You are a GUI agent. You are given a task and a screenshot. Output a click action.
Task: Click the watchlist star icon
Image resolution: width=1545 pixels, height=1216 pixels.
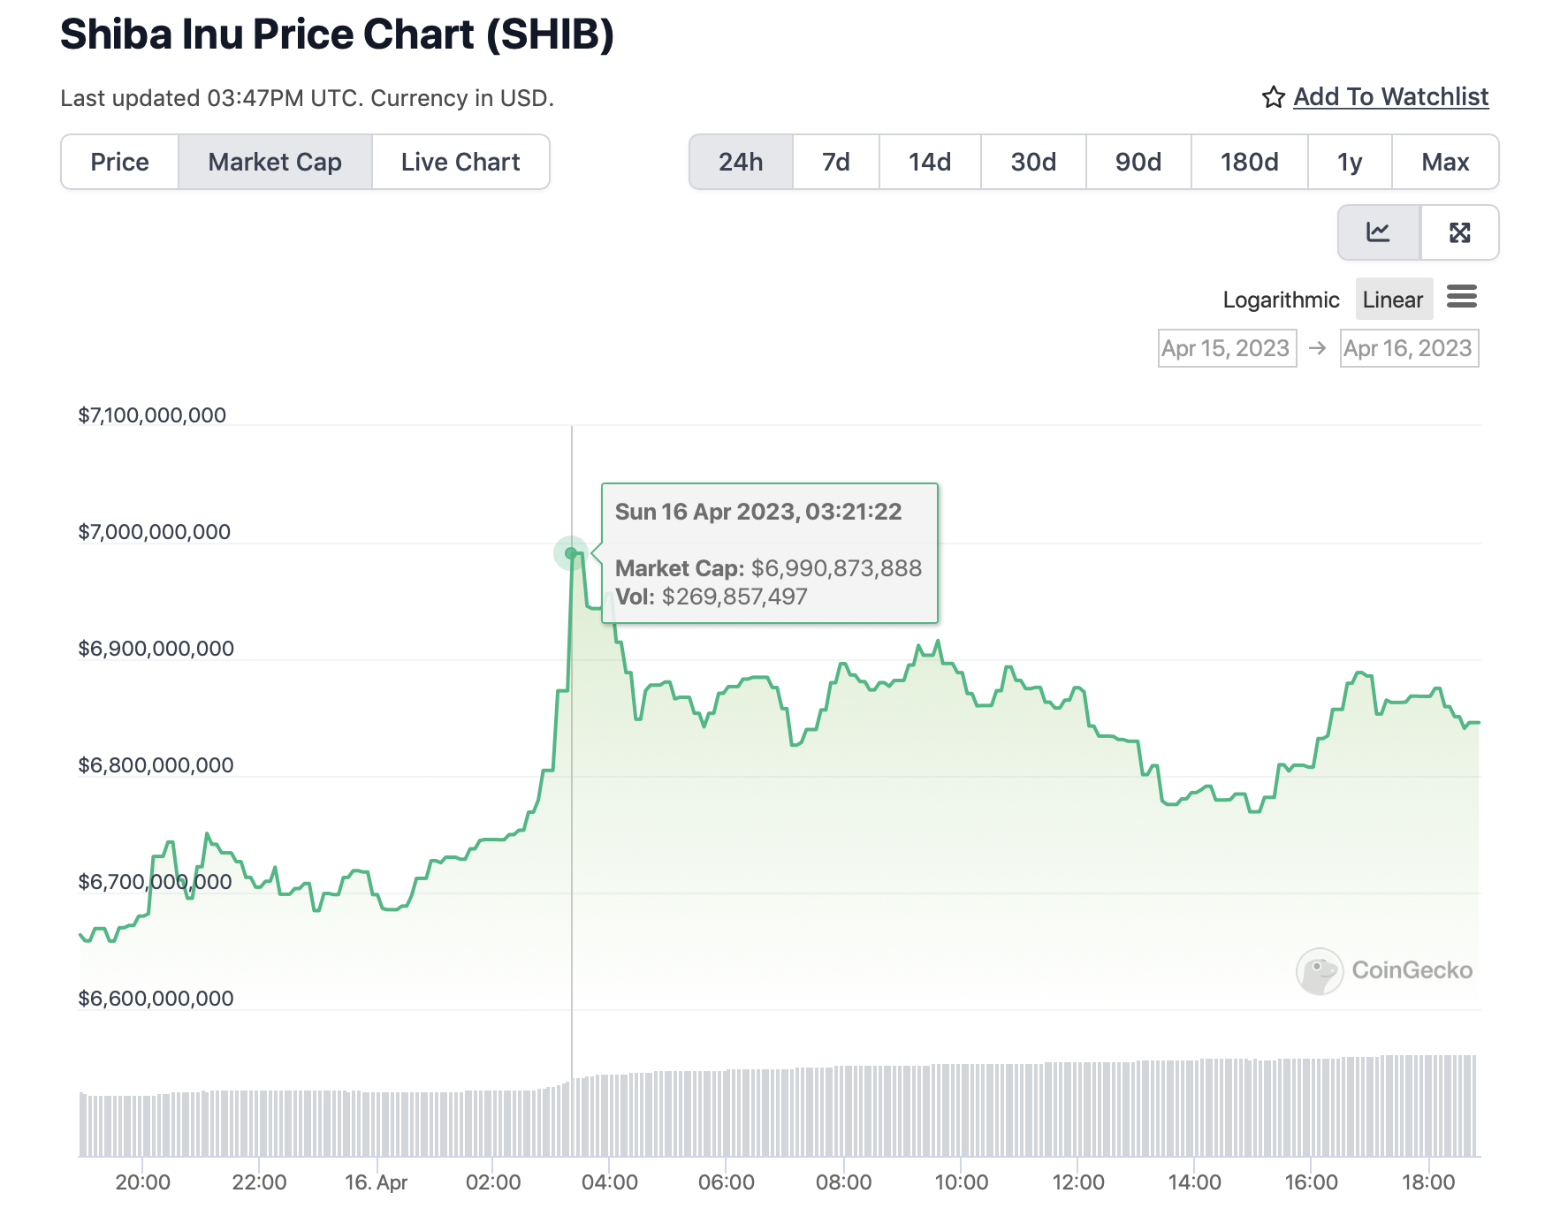pos(1273,97)
